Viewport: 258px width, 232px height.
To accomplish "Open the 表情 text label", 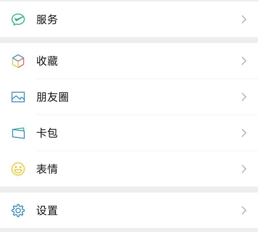I will pos(47,169).
